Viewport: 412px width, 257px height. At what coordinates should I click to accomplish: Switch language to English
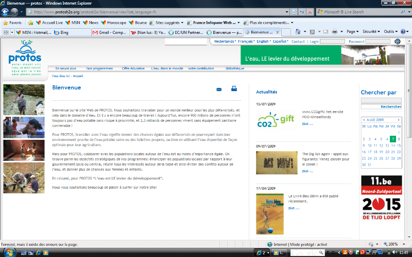tap(263, 42)
